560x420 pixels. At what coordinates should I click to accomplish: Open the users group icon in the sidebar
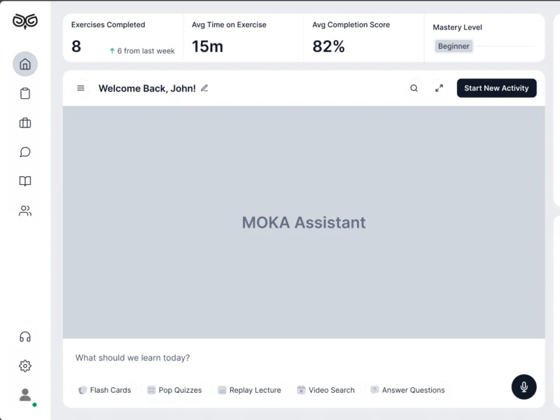[25, 211]
